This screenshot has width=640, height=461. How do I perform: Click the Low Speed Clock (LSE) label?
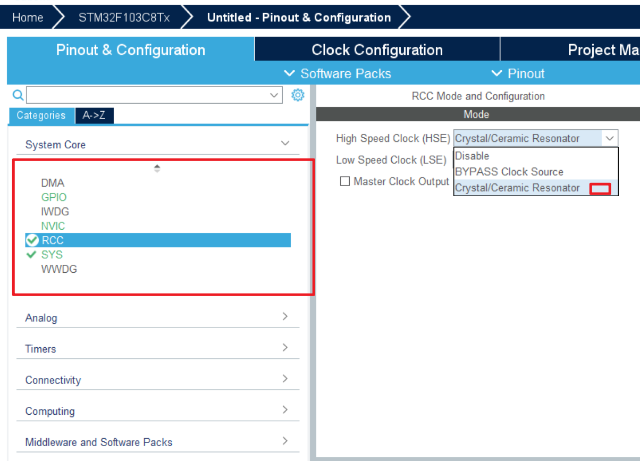pyautogui.click(x=391, y=160)
